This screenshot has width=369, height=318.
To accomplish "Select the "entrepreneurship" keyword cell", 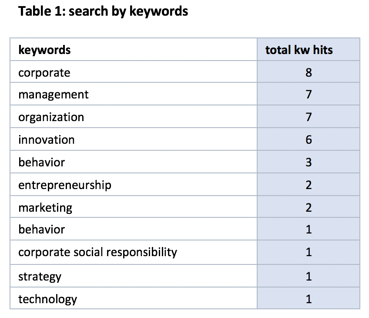I will pos(64,185).
